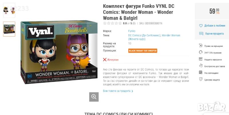Click the Black Friday top offers badge
The image size is (229, 115).
click(x=143, y=51)
